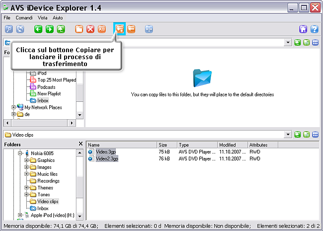Sort by the Attributes column header
Image resolution: width=323 pixels, height=231 pixels.
click(263, 145)
